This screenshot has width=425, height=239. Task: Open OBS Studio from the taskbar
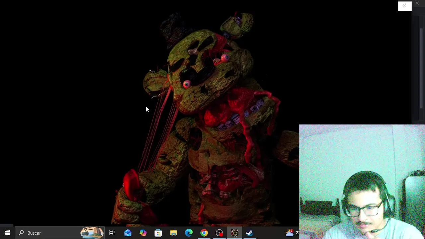[x=219, y=233]
